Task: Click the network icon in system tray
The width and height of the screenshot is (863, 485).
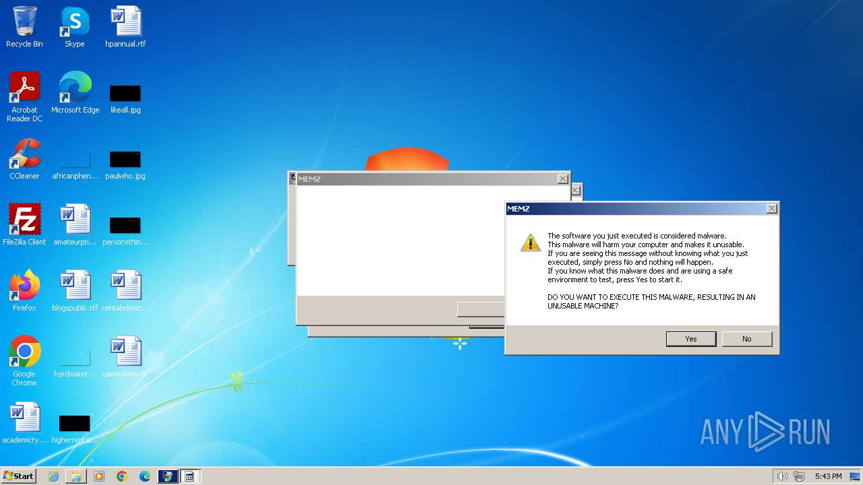Action: coord(799,476)
